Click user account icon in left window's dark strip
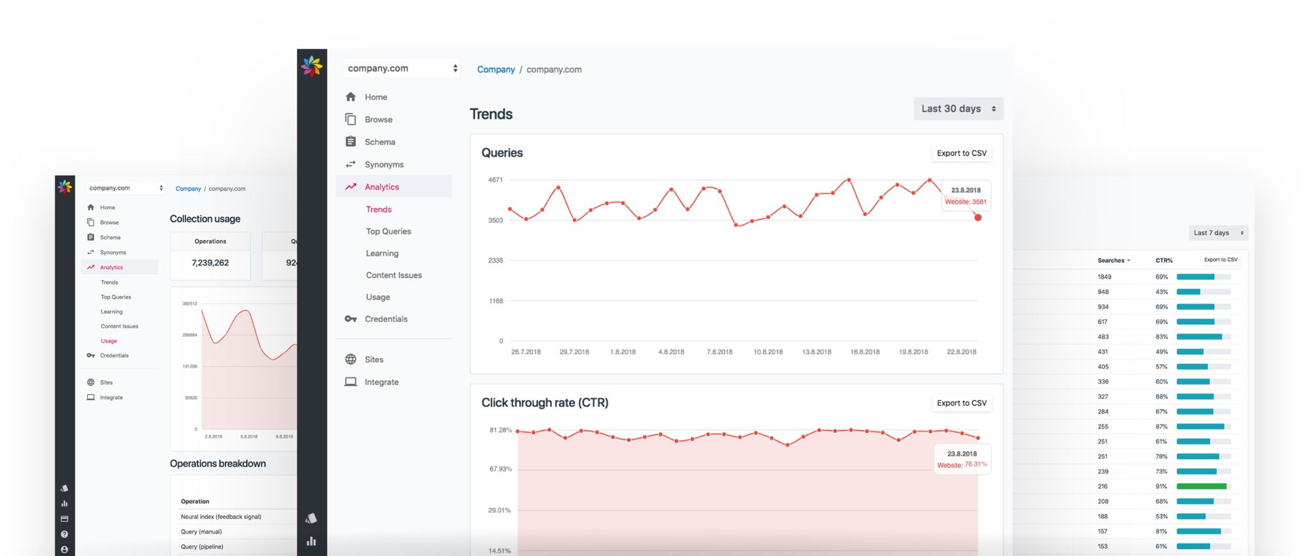Viewport: 1312px width, 556px height. pyautogui.click(x=64, y=550)
